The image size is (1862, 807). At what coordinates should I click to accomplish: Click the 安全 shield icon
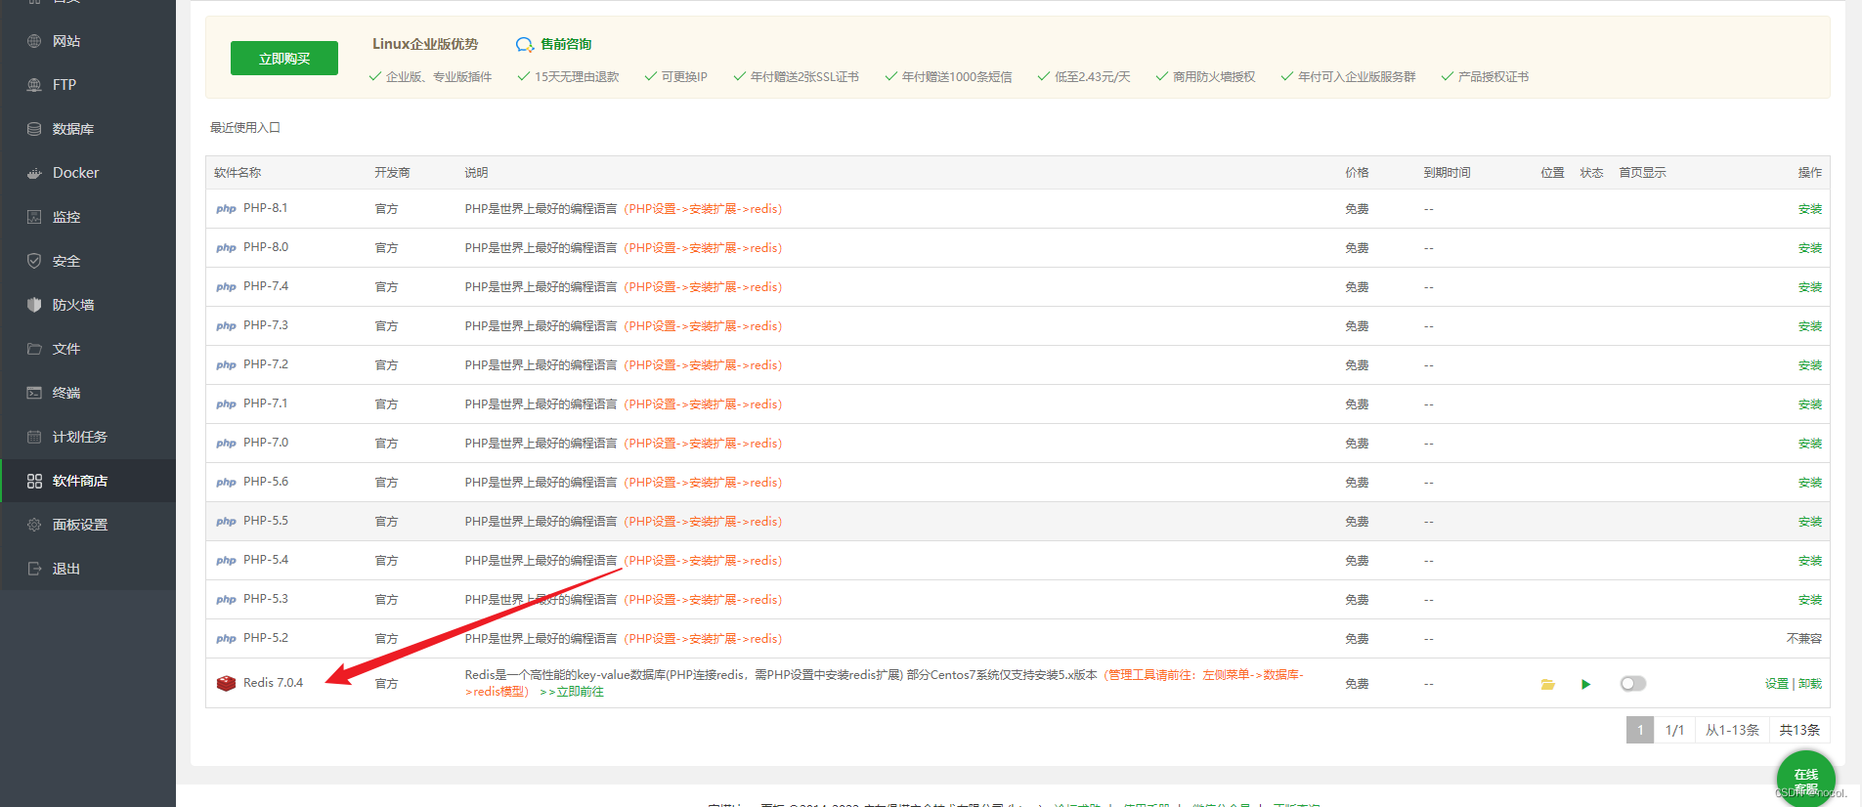point(34,261)
